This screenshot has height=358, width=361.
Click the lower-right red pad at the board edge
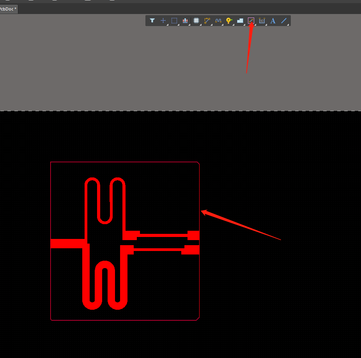pos(190,250)
